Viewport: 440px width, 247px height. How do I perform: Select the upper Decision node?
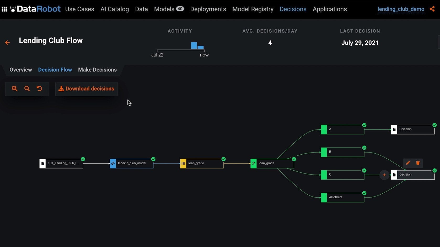tap(413, 130)
